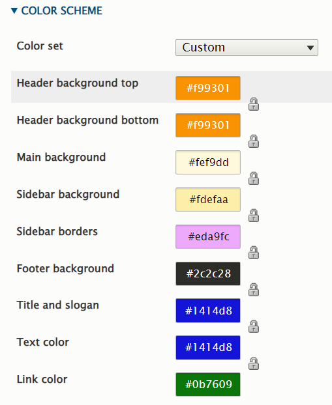Toggle lock between text color and link color

(254, 364)
